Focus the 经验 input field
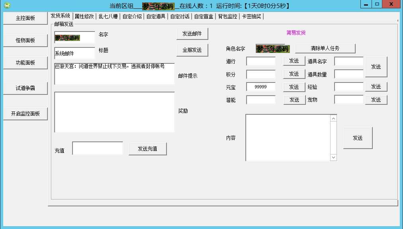Screen dimensions: 403x229 [349, 87]
